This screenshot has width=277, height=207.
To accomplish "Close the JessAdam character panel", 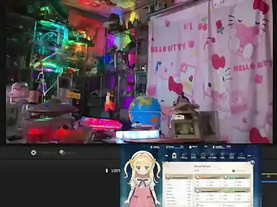I will 252,163.
